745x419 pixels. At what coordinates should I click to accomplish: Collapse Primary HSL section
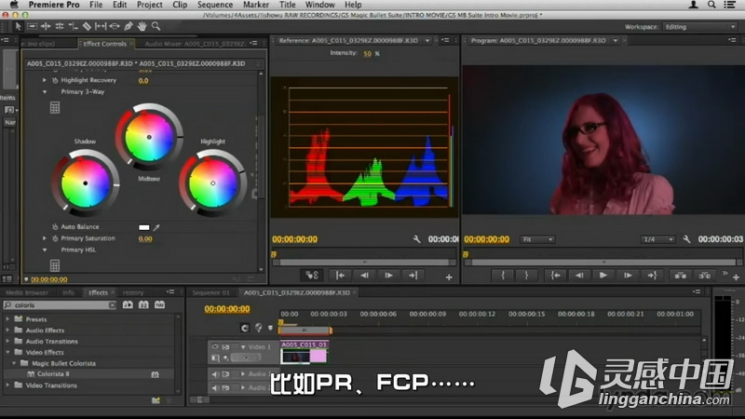pos(45,250)
